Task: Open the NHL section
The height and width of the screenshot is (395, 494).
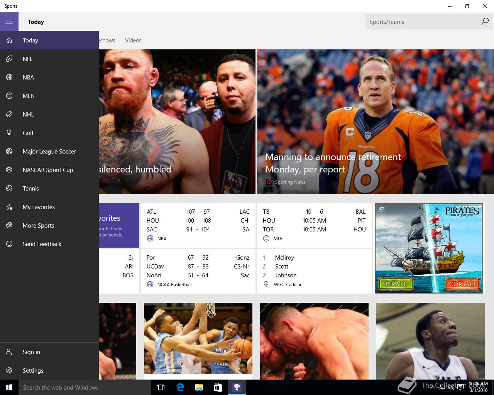Action: pos(49,114)
